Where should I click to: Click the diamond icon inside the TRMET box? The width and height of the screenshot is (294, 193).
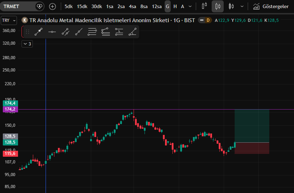point(39,6)
